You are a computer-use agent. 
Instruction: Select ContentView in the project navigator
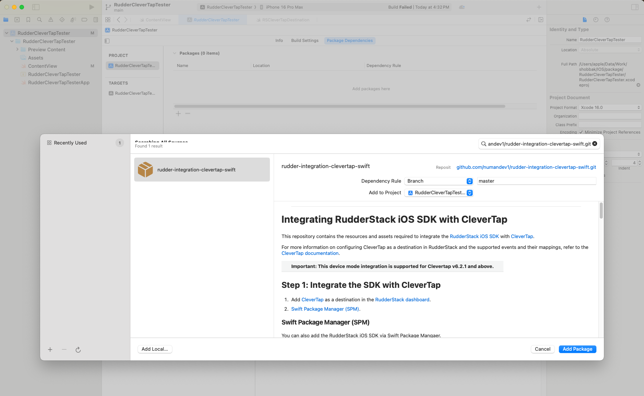coord(42,66)
